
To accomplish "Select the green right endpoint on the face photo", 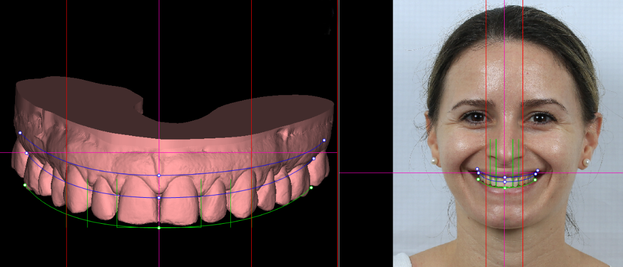I will (x=535, y=180).
